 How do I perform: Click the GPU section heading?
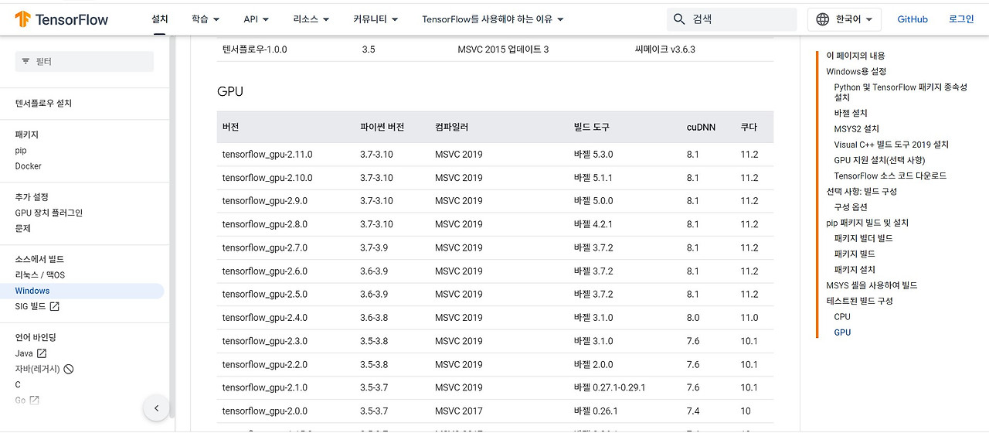coord(230,91)
